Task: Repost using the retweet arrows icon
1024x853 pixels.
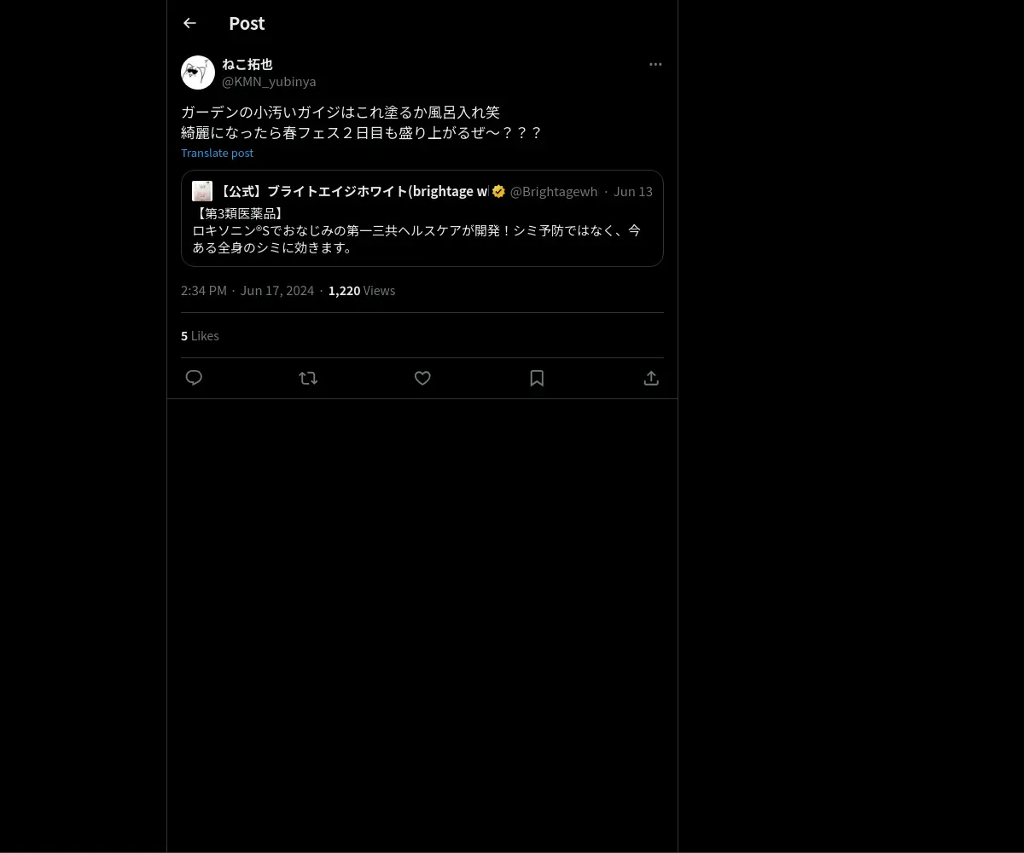Action: coord(308,378)
